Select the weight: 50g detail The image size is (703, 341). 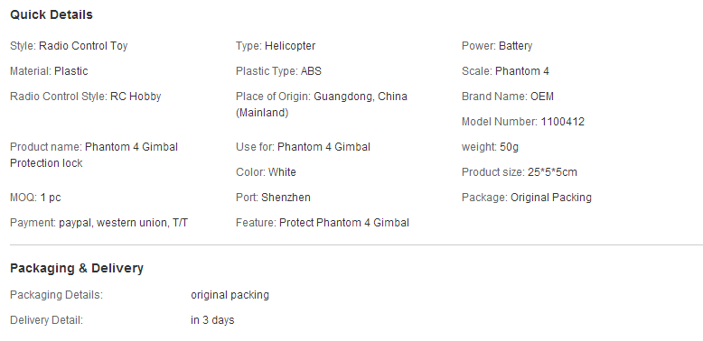coord(490,147)
